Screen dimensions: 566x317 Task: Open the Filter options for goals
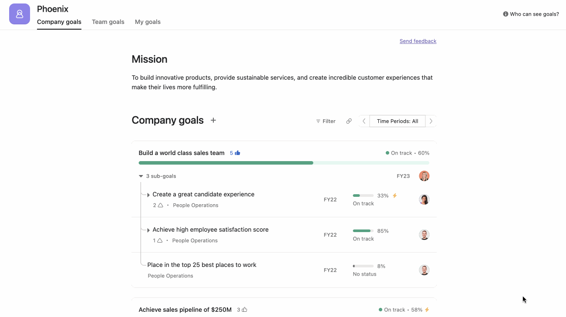pyautogui.click(x=326, y=121)
